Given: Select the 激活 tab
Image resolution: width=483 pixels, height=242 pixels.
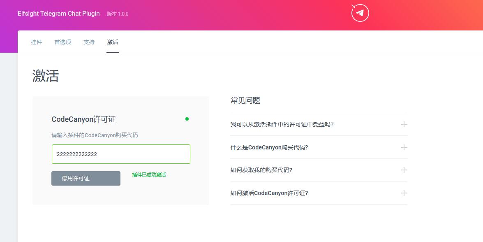Looking at the screenshot, I should [113, 42].
